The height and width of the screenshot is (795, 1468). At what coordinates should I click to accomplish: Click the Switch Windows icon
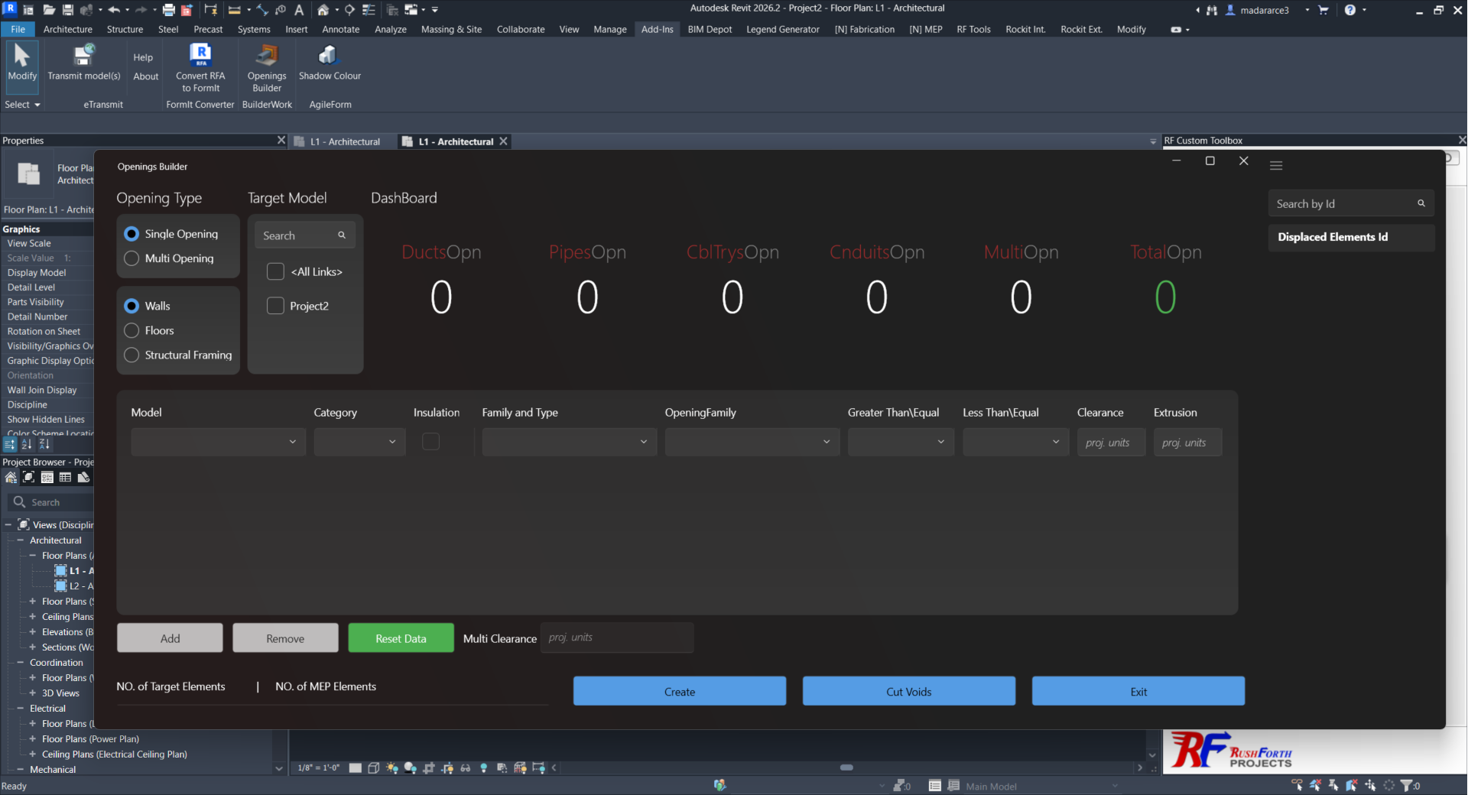coord(411,10)
